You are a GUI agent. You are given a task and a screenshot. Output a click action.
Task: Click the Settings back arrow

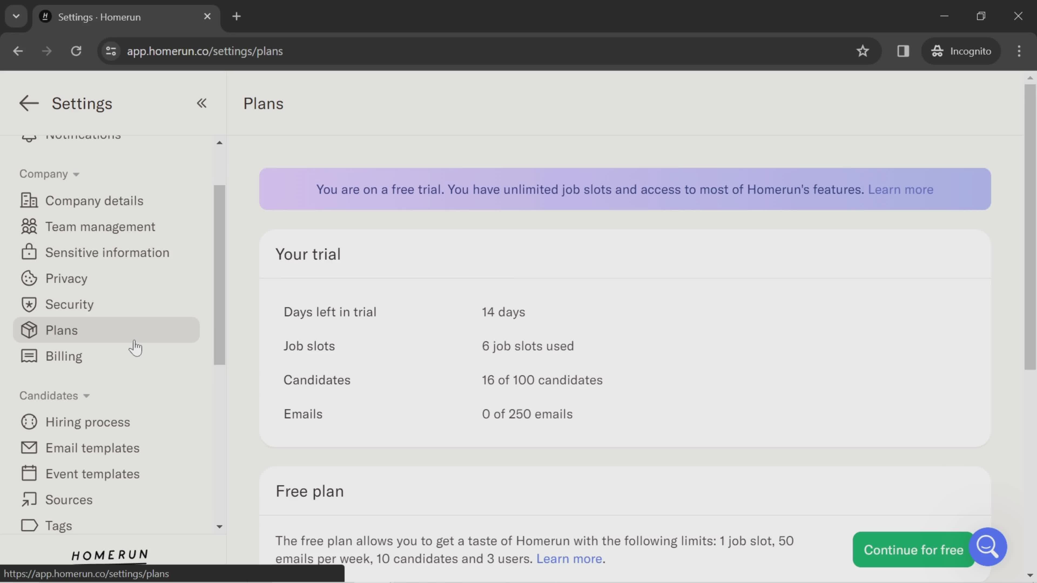pyautogui.click(x=28, y=103)
